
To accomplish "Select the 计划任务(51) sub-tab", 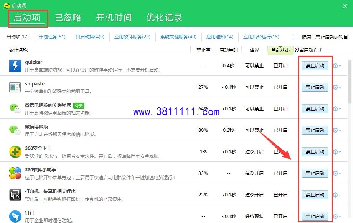I will point(52,37).
